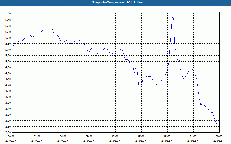Viewport: 231px width, 144px height.
Task: Pick the 4,40 y-axis tick label
Action: point(8,79)
